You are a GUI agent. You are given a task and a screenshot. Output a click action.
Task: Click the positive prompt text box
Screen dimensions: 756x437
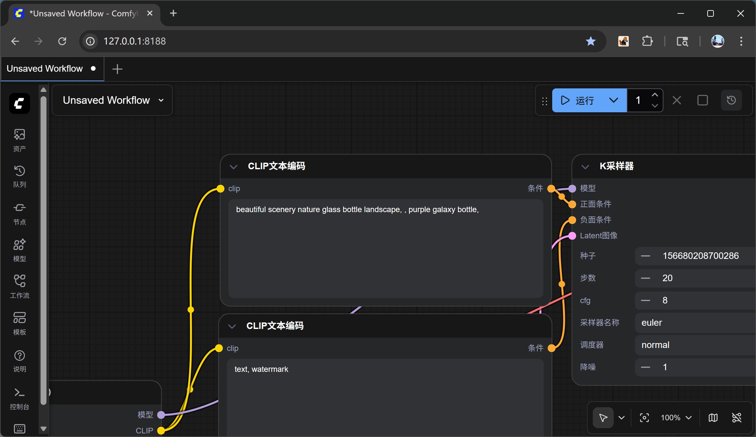tap(385, 249)
